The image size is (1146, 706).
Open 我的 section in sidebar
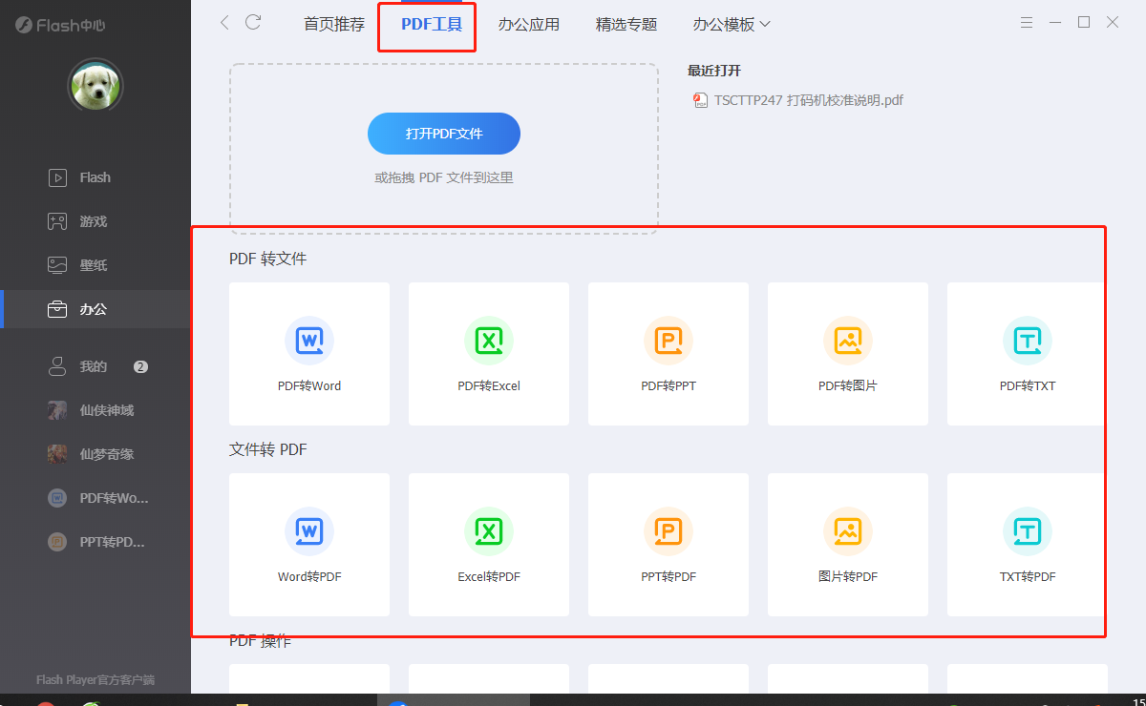click(95, 366)
